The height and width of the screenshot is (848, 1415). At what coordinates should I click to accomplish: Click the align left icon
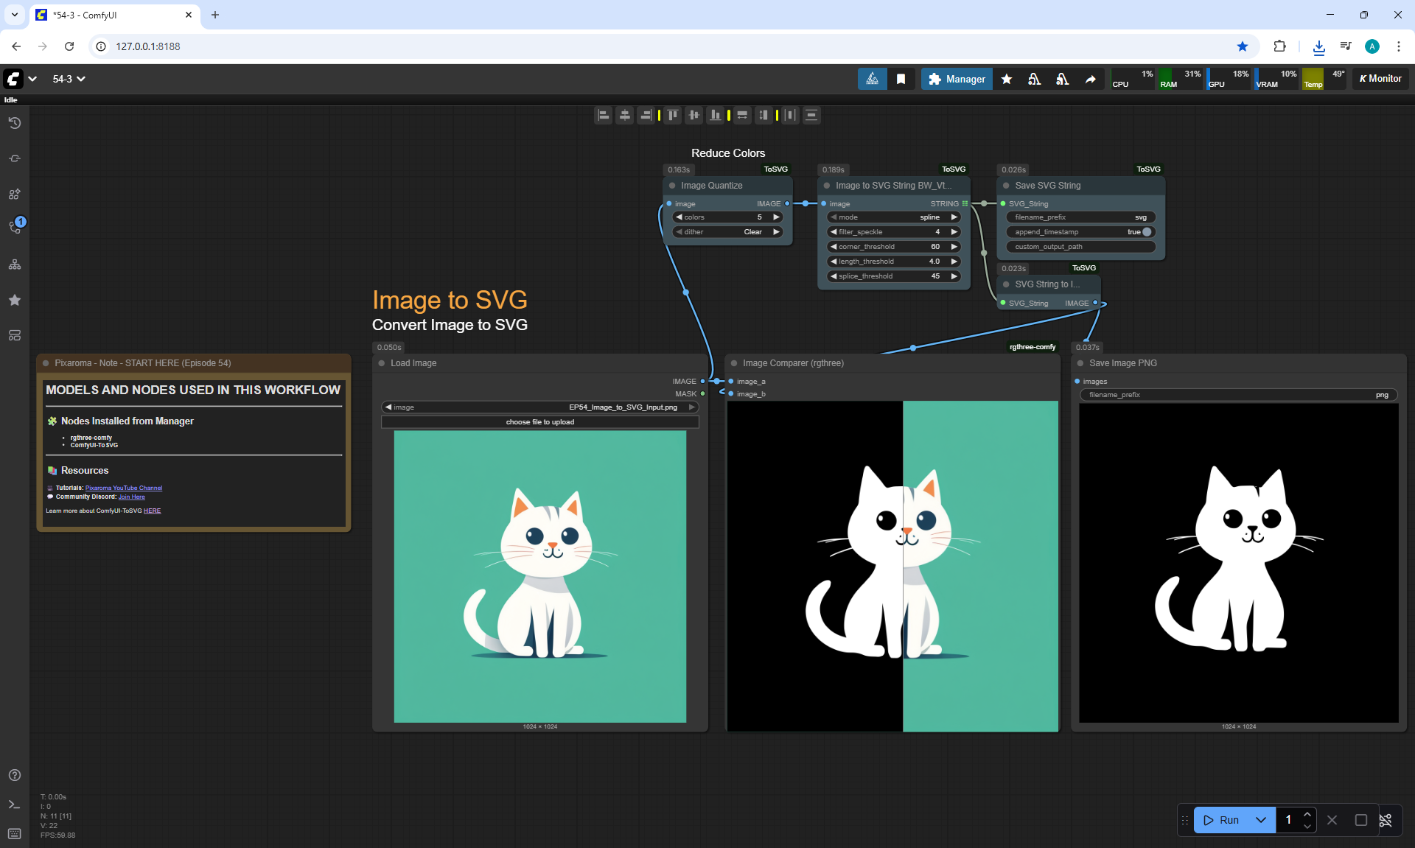pyautogui.click(x=604, y=115)
